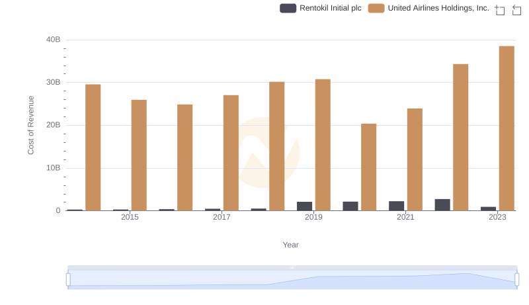Select the United Airlines 2017 bar

click(x=231, y=153)
